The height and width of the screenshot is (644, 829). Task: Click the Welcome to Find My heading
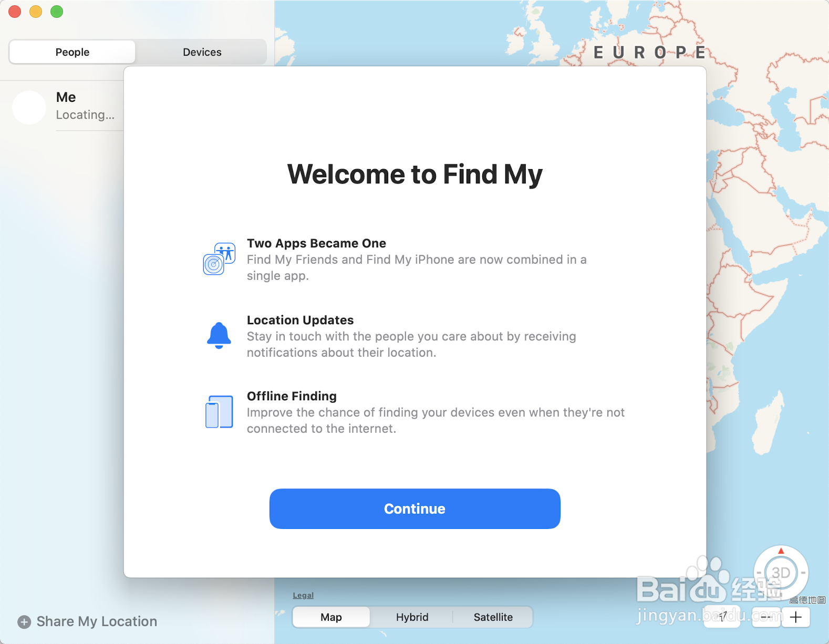click(414, 174)
